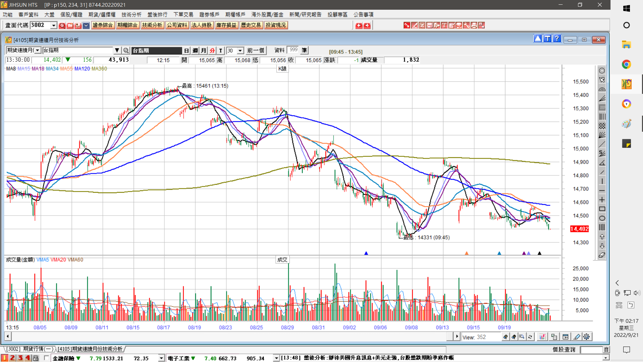Click the 證券綜合 button
Screen dimensions: 643x362
[x=102, y=25]
